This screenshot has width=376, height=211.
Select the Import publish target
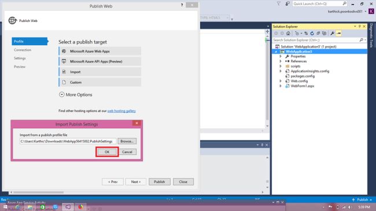[99, 72]
